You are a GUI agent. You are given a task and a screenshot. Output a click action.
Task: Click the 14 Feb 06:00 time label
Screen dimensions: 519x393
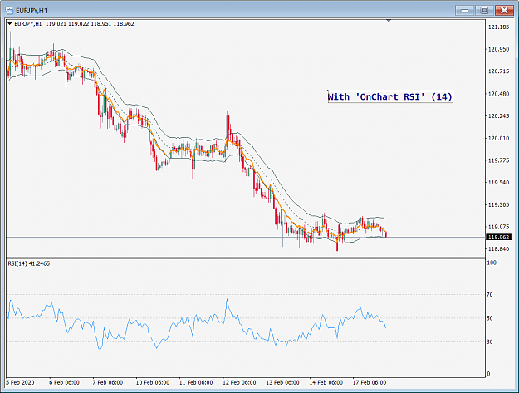click(x=326, y=382)
